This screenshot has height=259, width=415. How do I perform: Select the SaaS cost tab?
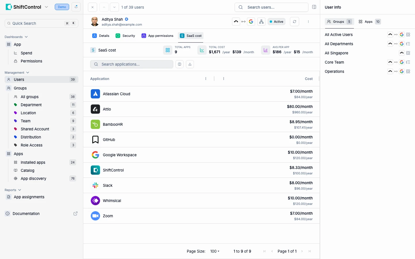click(x=191, y=36)
